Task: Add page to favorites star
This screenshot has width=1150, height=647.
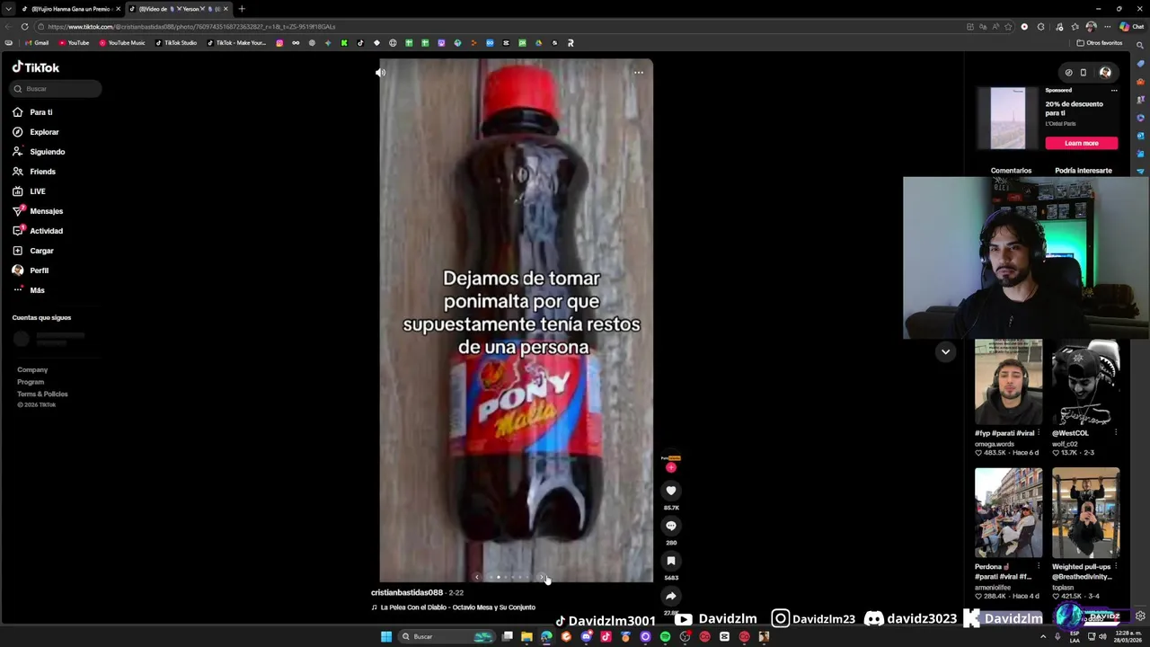Action: click(1008, 27)
